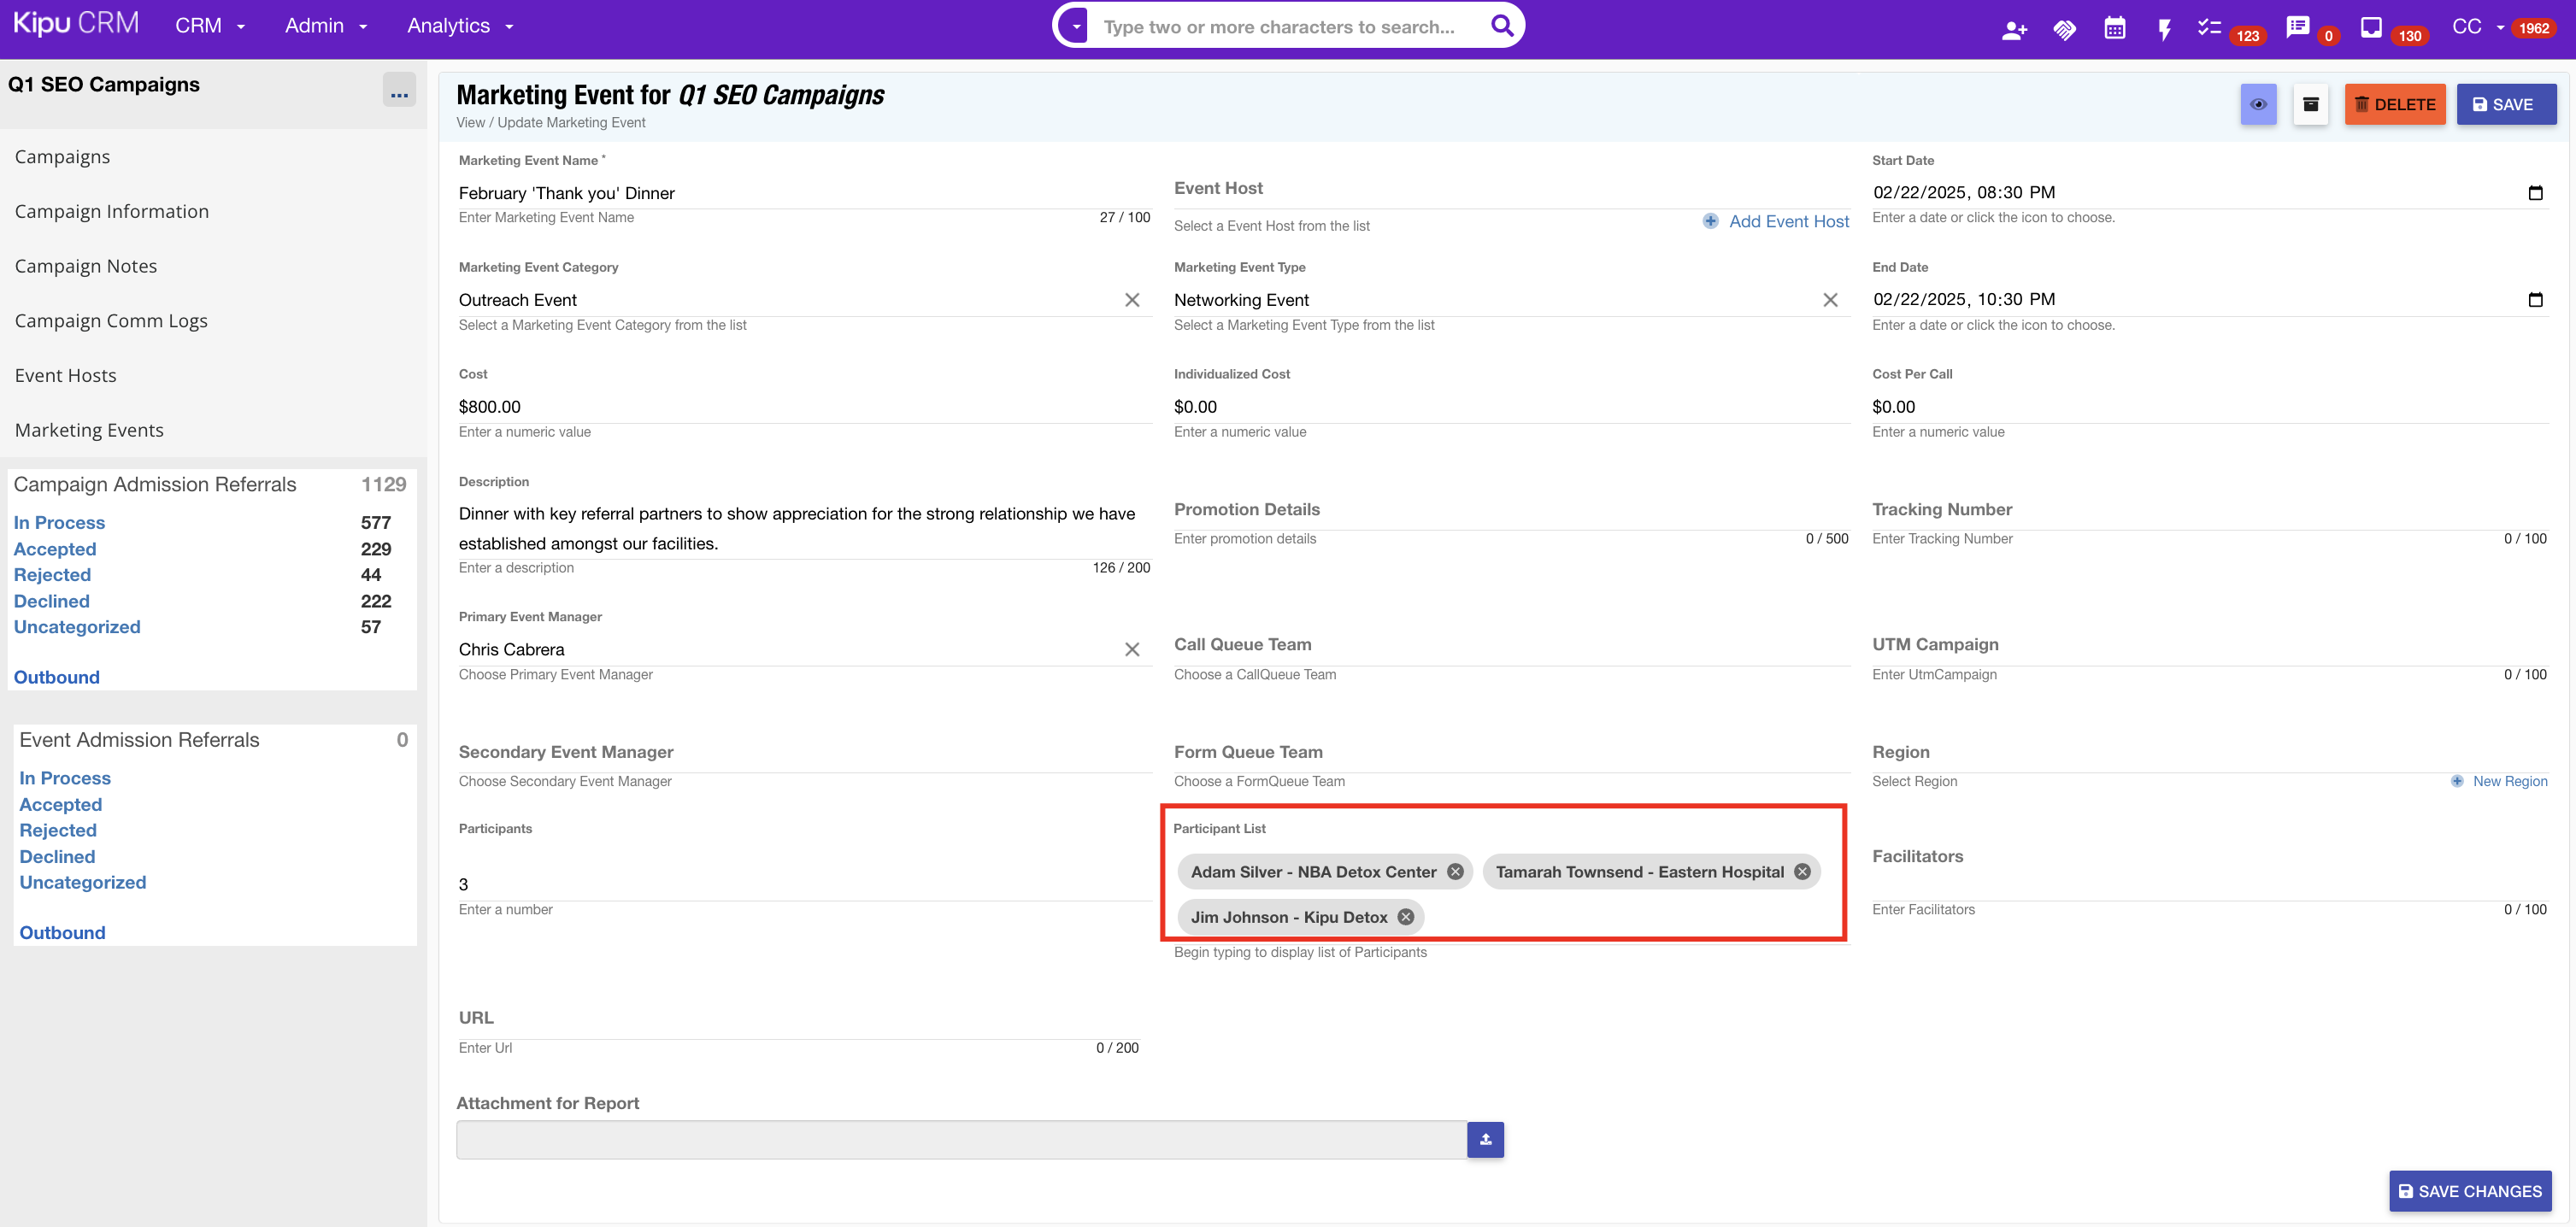Open Campaign Admission Referrals Declined link

pos(52,601)
